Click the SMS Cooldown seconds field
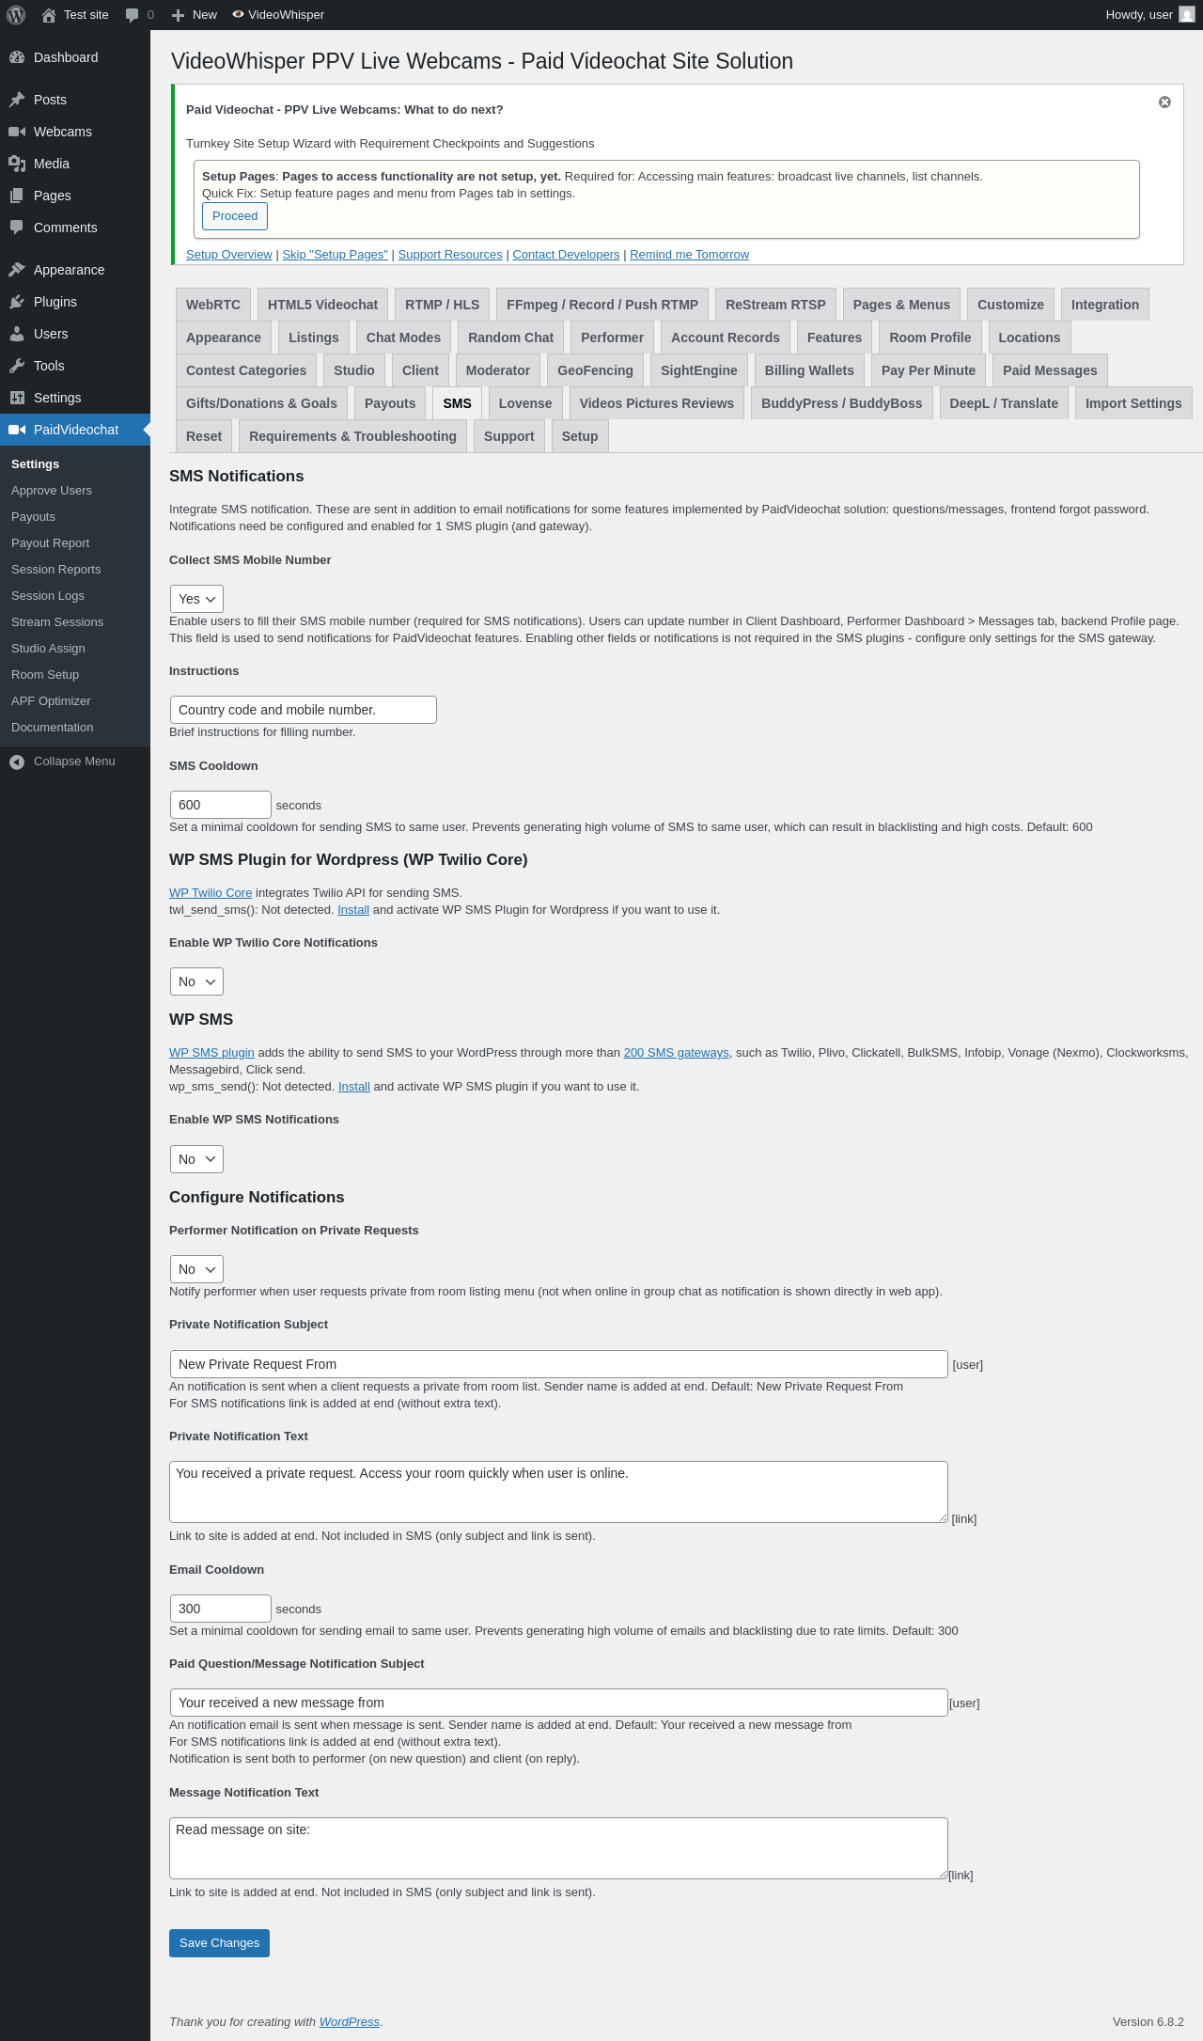 [220, 805]
